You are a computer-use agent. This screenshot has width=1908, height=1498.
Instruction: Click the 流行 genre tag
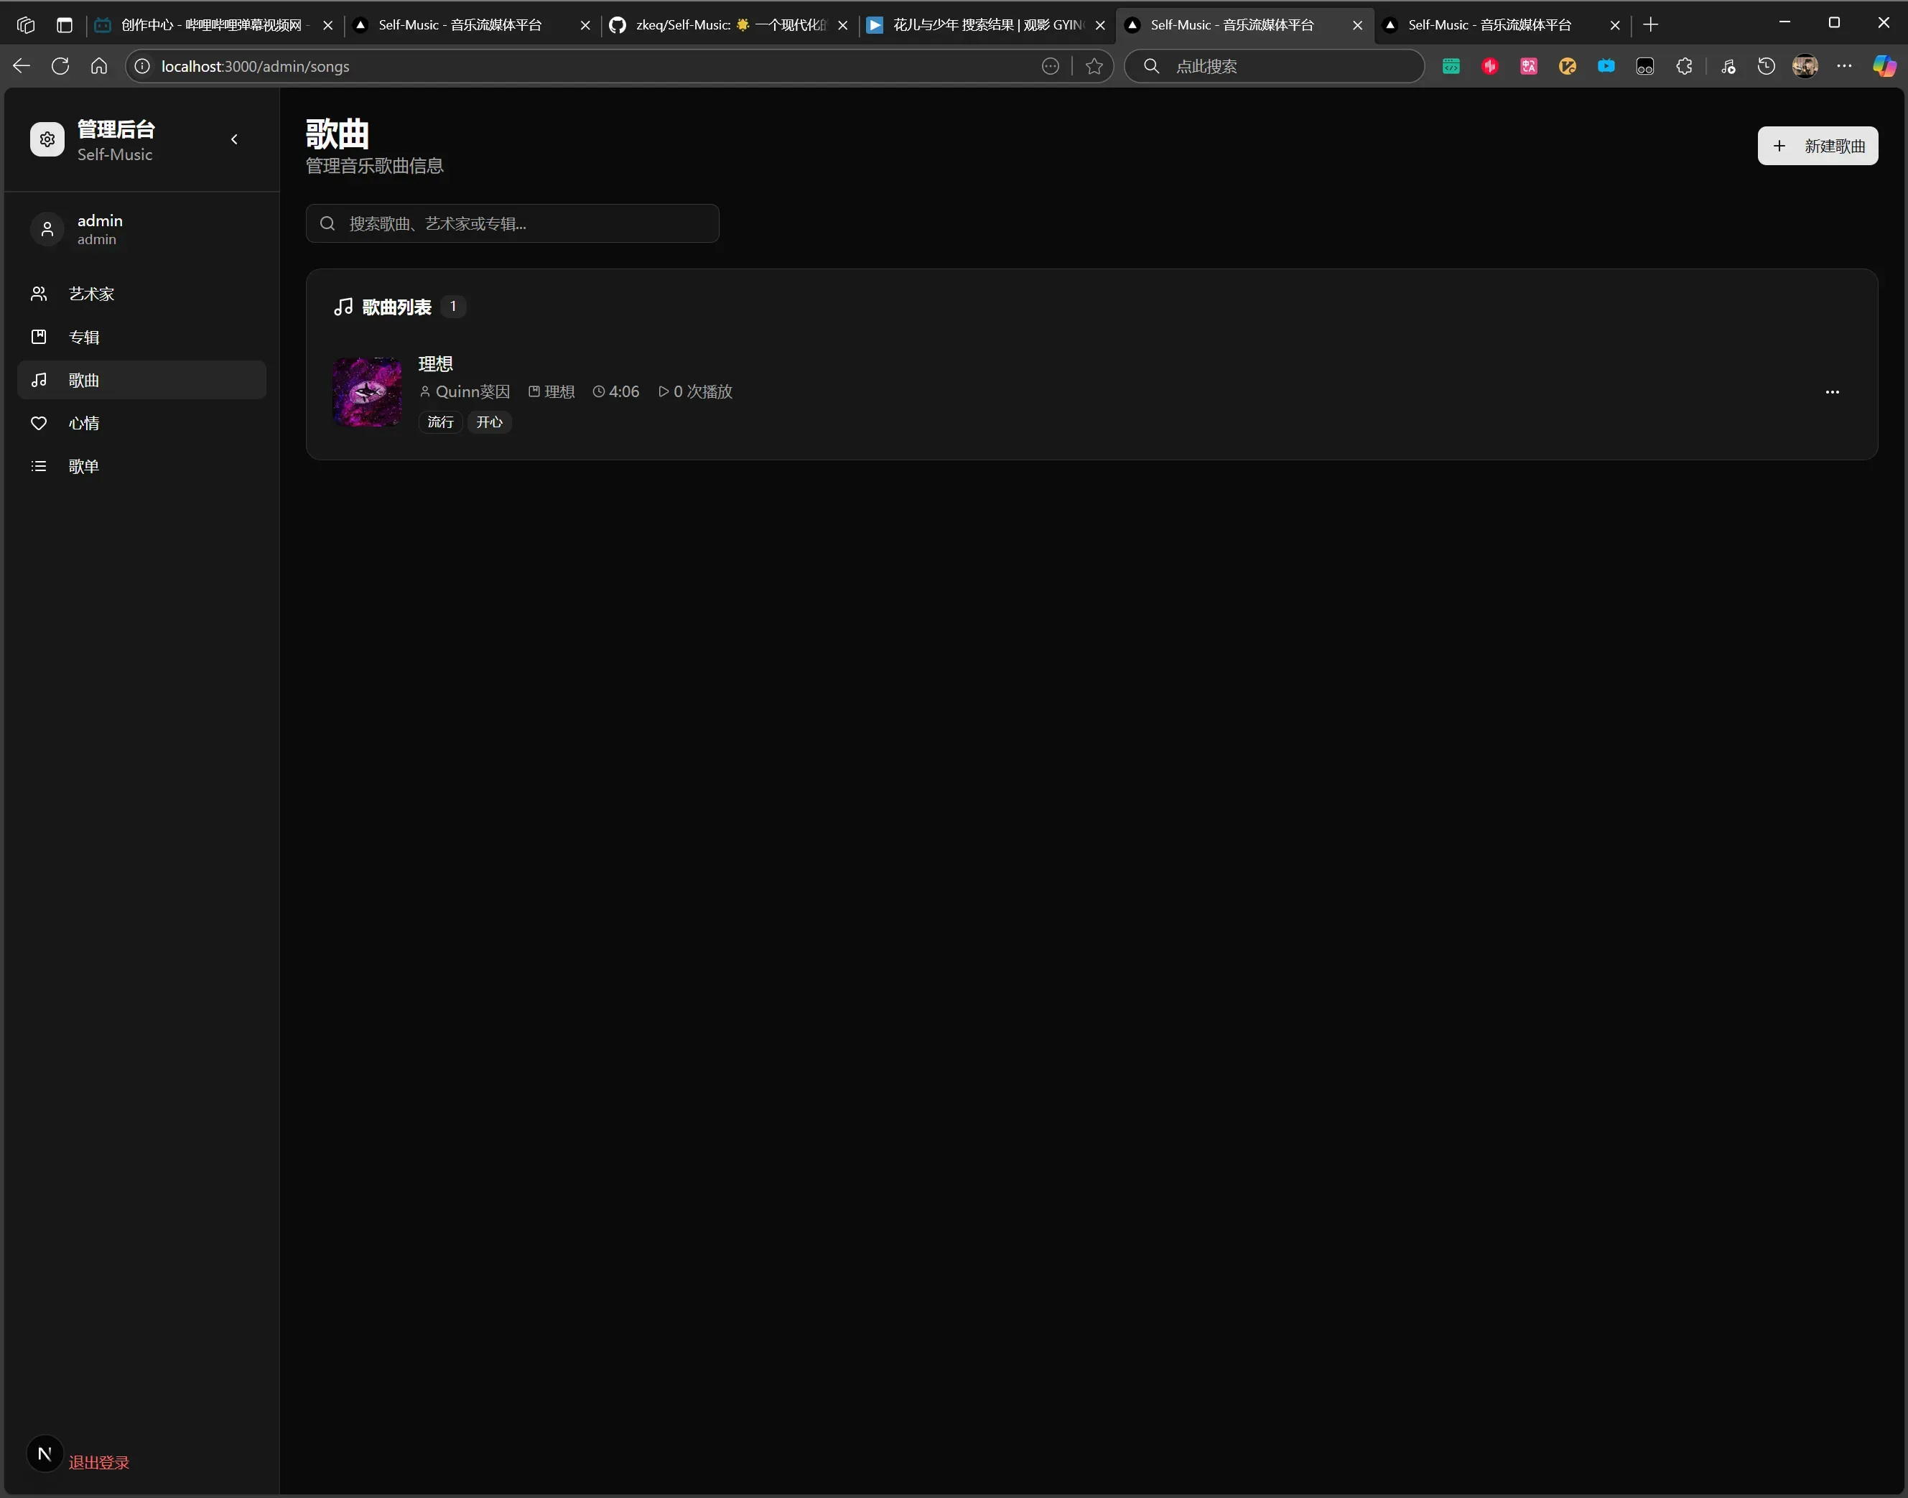click(x=440, y=422)
